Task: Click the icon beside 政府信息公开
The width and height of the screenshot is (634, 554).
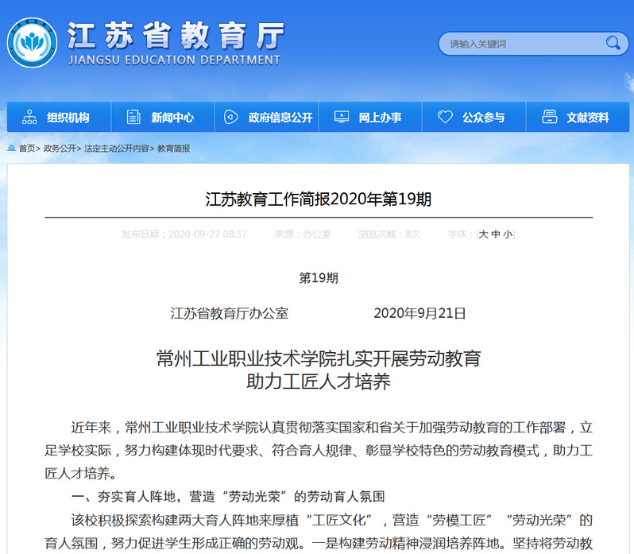Action: pyautogui.click(x=230, y=117)
